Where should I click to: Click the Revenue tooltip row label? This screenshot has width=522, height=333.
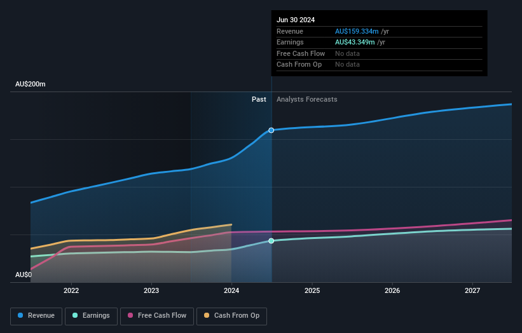(290, 31)
